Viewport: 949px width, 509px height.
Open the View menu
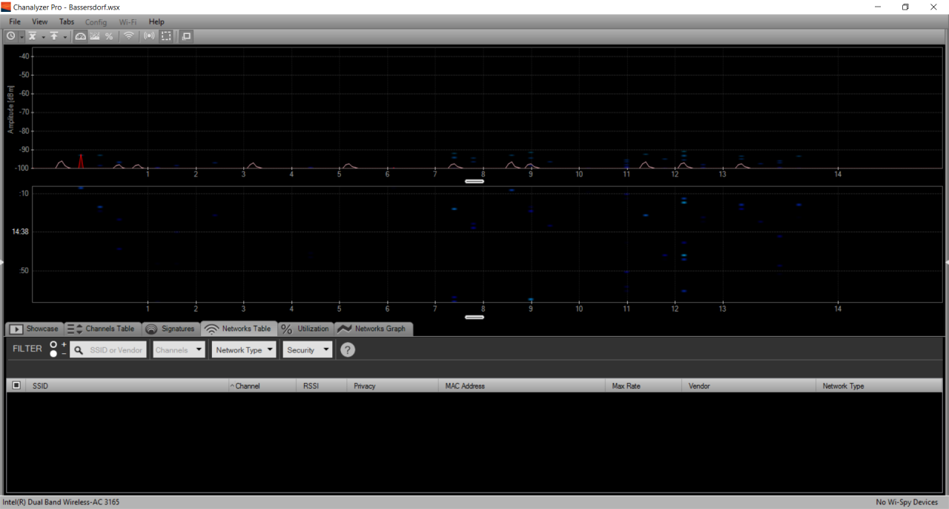pyautogui.click(x=39, y=22)
